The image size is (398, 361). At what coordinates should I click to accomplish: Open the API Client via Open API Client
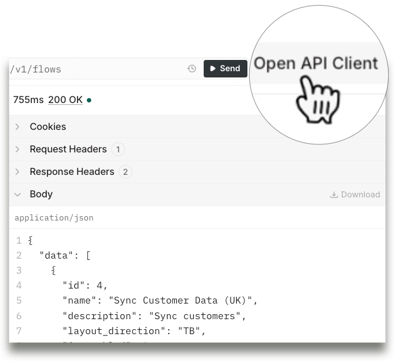coord(316,64)
